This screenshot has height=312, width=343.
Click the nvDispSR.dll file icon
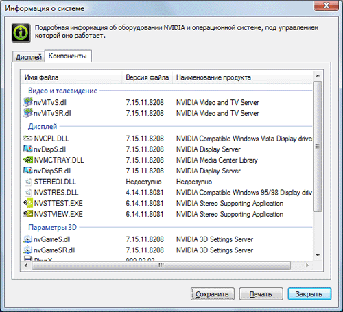pyautogui.click(x=28, y=171)
